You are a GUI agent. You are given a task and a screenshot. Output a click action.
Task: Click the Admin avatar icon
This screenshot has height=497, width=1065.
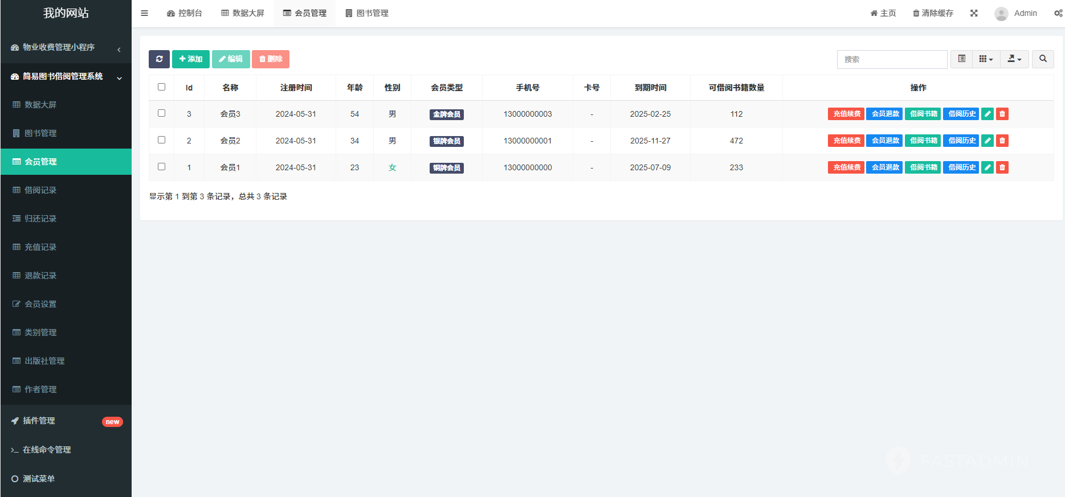(x=1001, y=14)
